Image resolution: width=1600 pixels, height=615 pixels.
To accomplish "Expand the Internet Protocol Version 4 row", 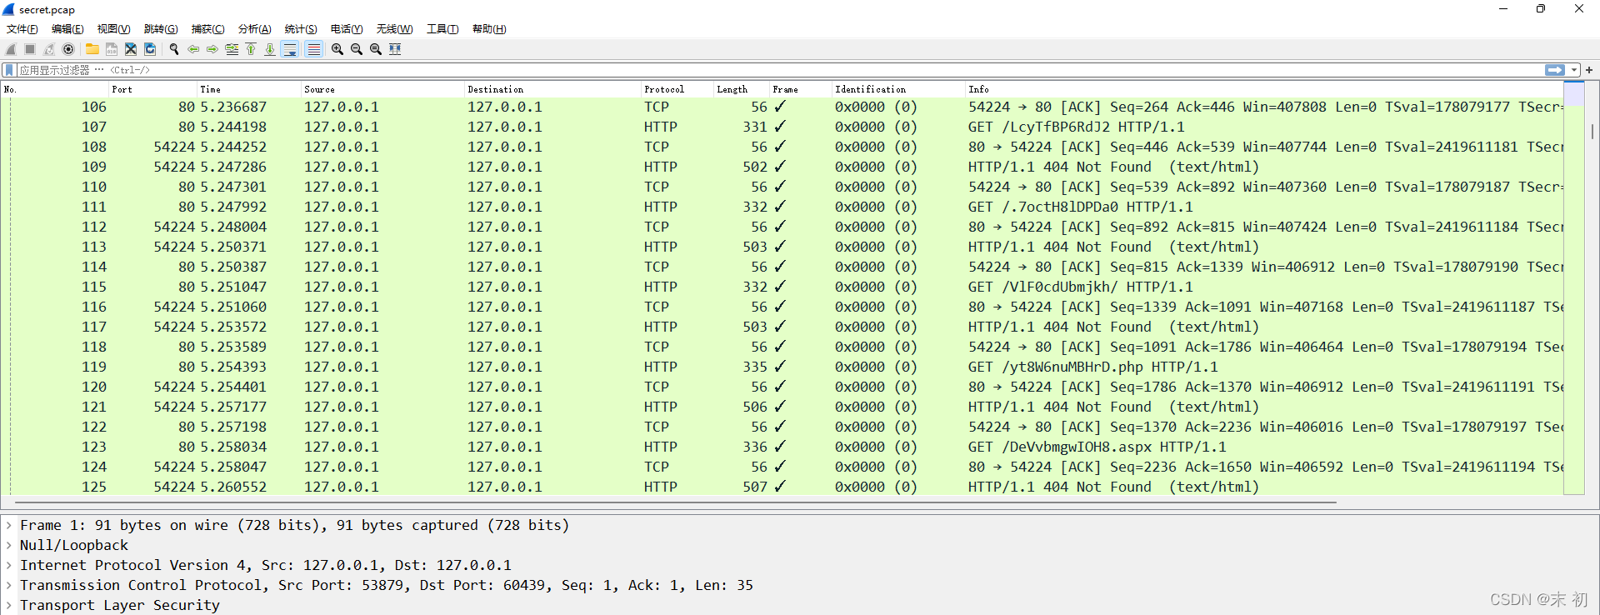I will (x=8, y=565).
